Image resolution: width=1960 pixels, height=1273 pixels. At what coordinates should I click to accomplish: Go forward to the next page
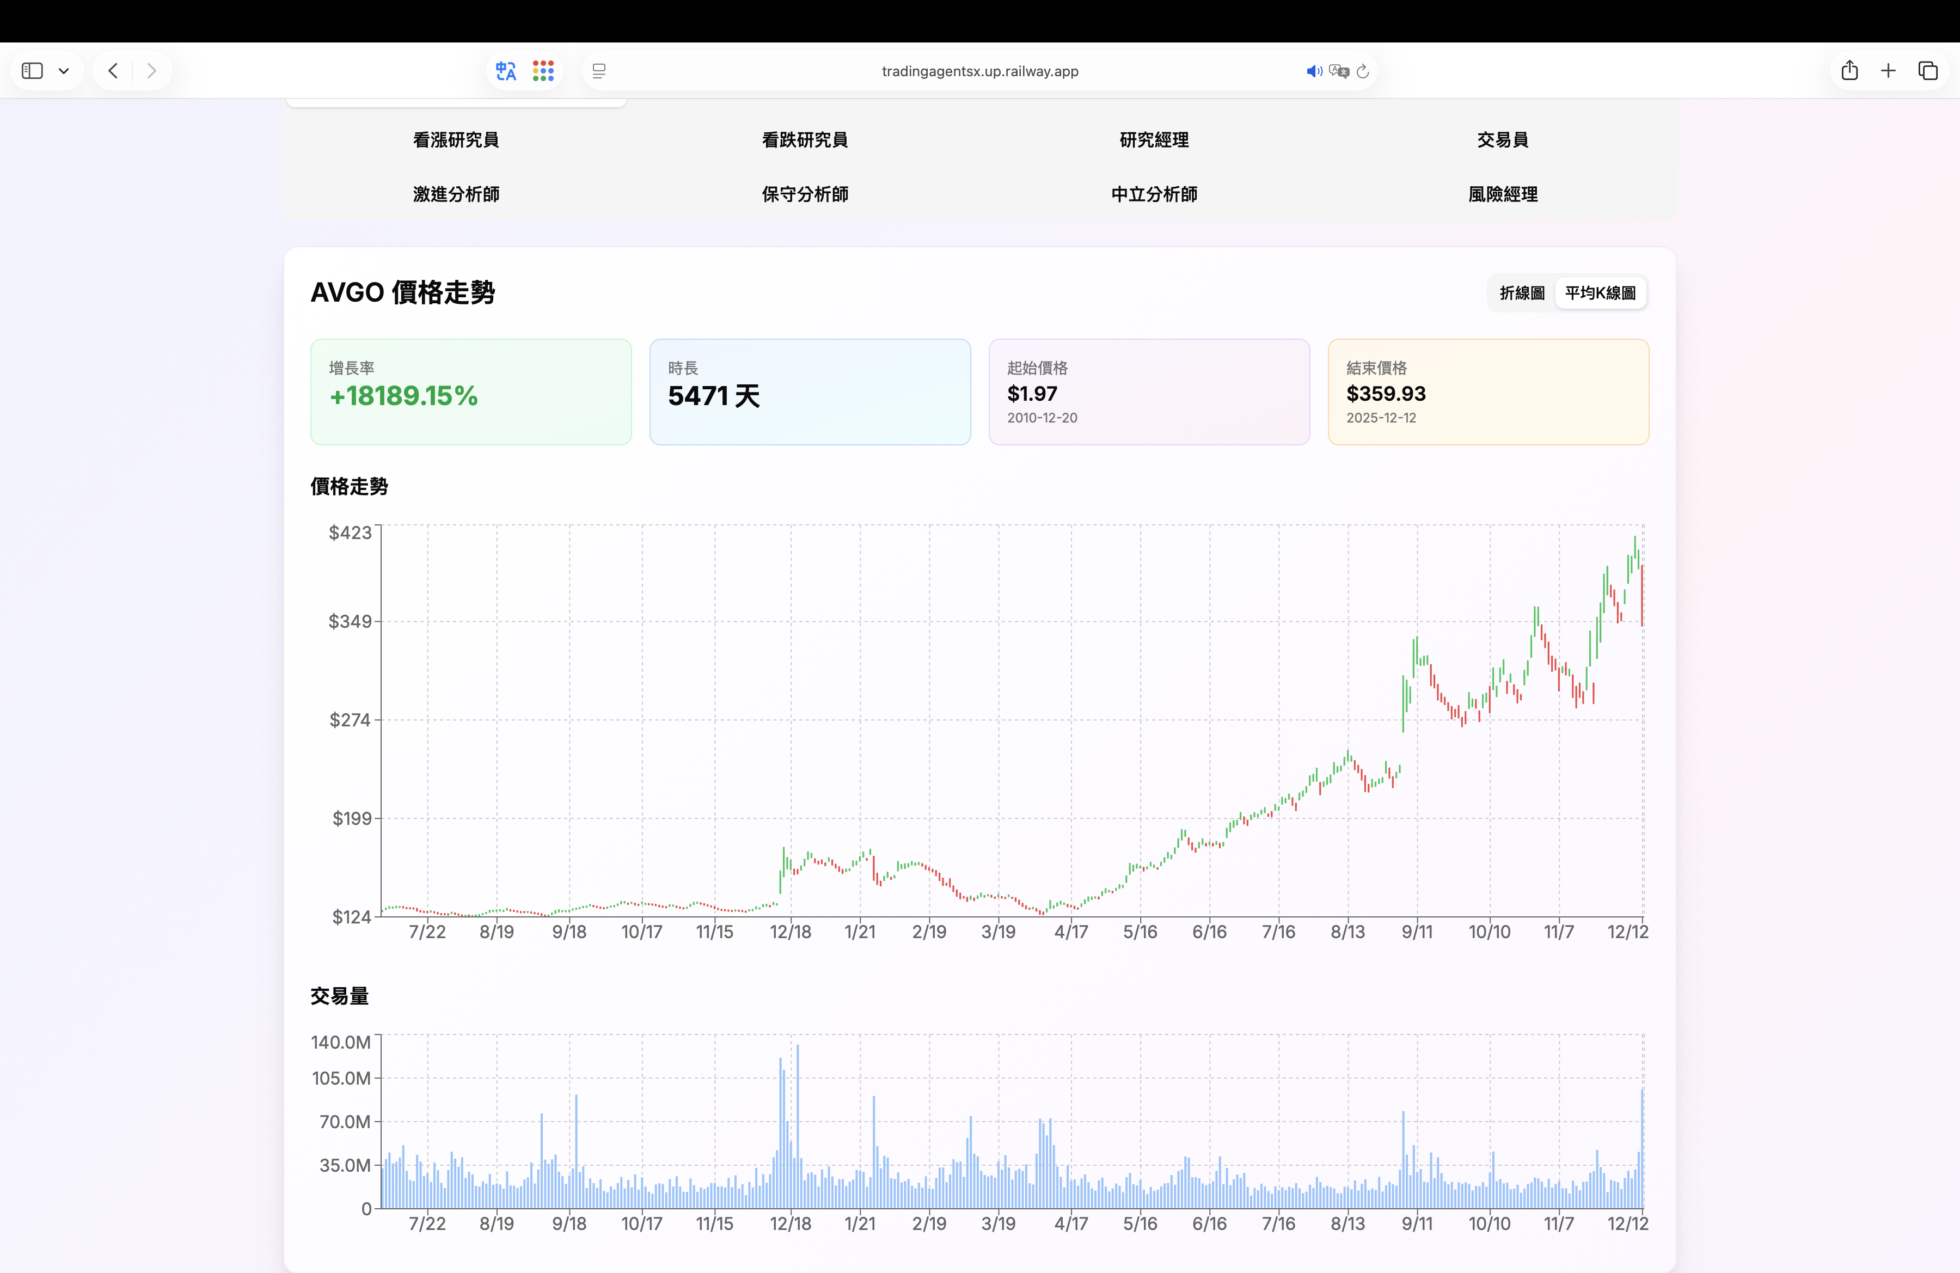(151, 71)
